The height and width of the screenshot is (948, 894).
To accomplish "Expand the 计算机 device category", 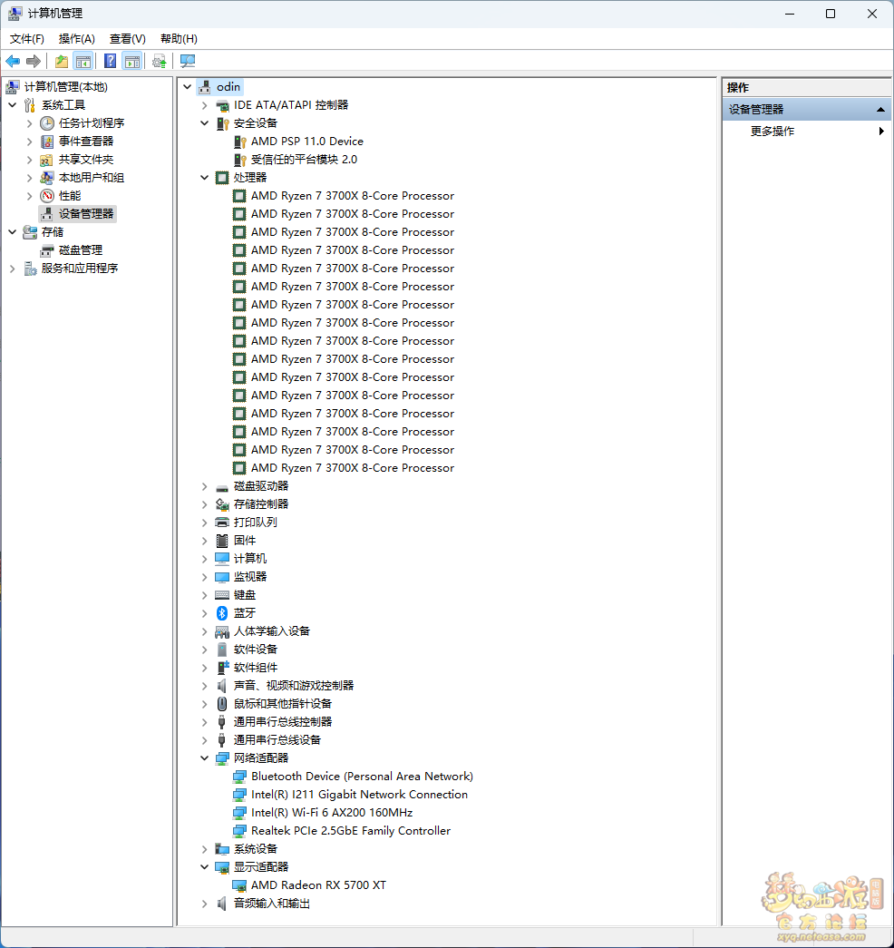I will (204, 559).
